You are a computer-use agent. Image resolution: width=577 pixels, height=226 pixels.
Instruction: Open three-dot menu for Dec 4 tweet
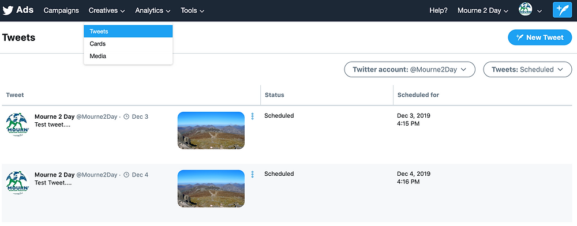tap(253, 175)
